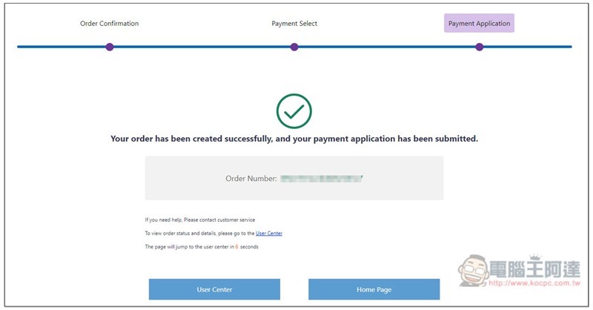Open the User Center hyperlink in text

(269, 234)
